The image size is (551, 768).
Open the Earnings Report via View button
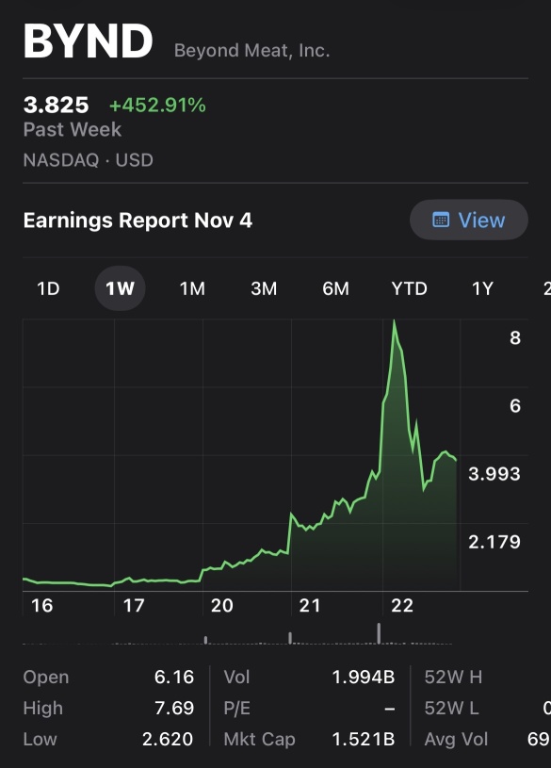[468, 220]
